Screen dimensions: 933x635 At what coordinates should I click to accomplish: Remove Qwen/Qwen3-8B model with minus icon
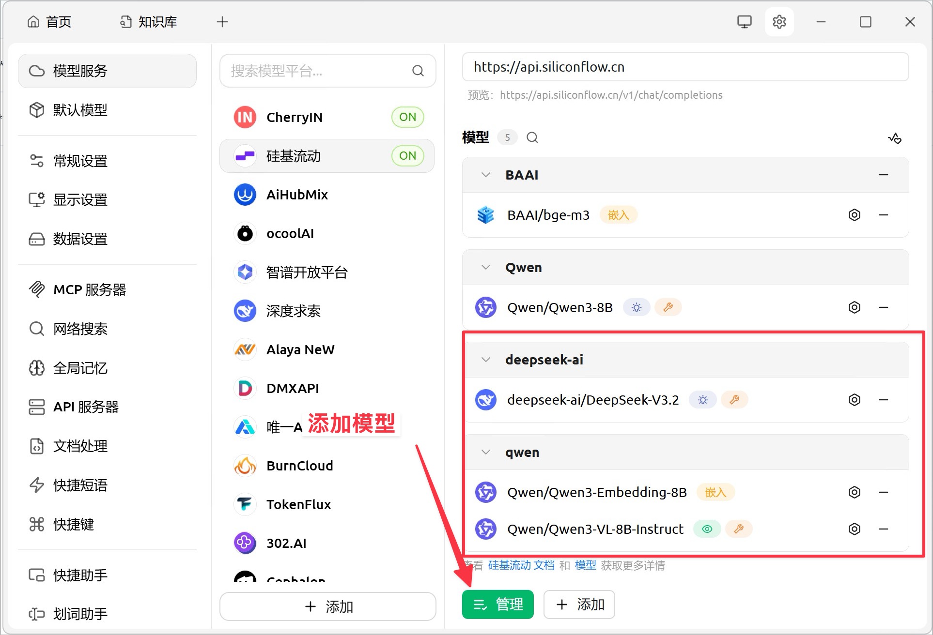883,307
